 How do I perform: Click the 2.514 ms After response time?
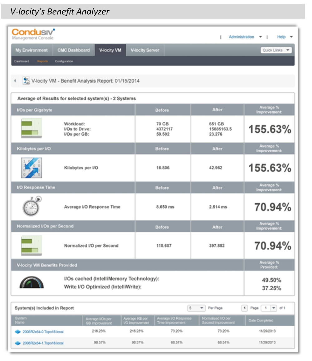[218, 207]
